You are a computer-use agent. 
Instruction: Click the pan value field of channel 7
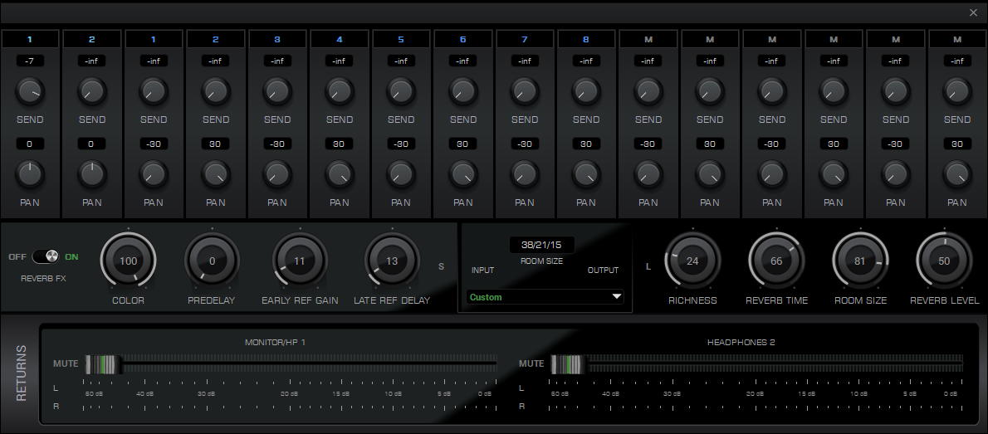[524, 144]
